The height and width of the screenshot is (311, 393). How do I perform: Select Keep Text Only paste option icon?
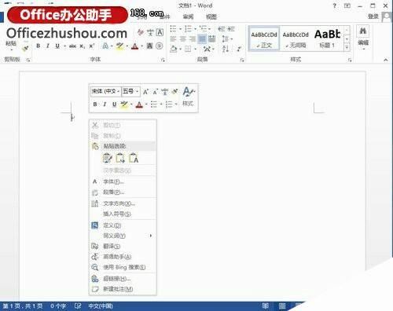click(x=134, y=158)
